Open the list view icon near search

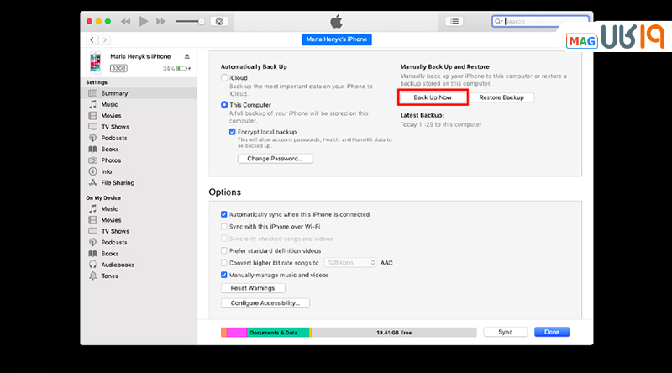tap(454, 21)
